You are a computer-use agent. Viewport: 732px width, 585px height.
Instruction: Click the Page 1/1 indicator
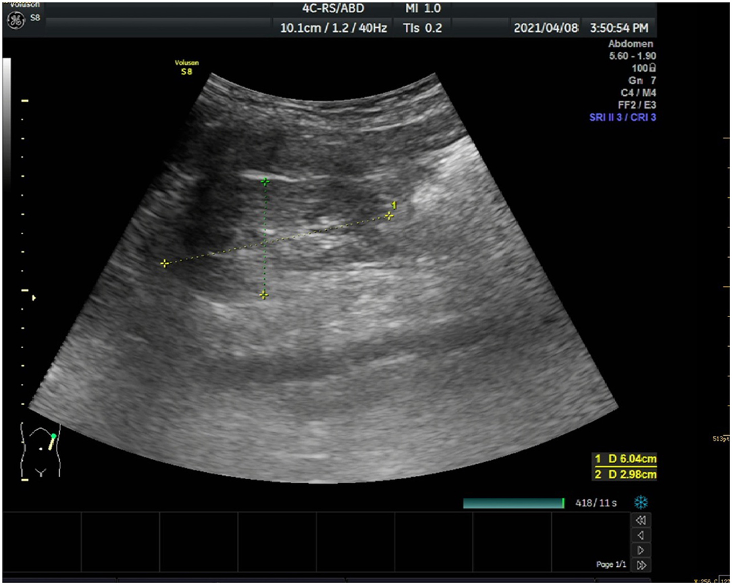click(611, 565)
